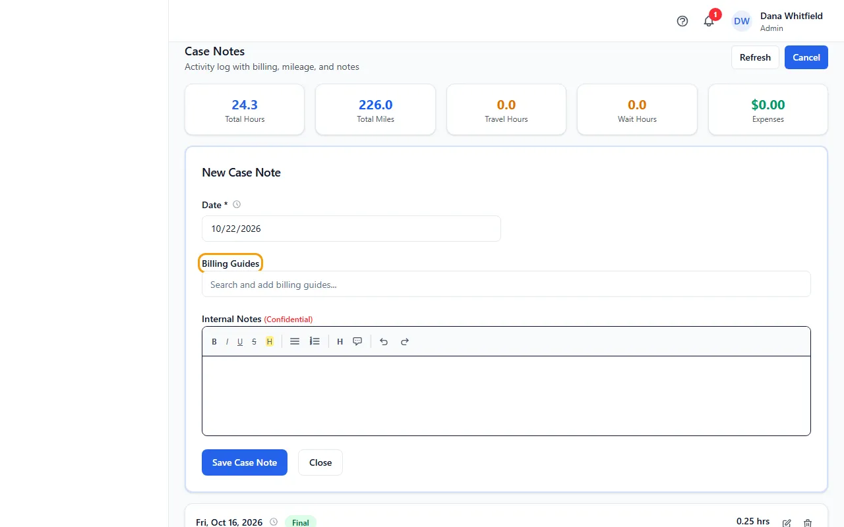The width and height of the screenshot is (844, 527).
Task: Apply italic formatting in the editor
Action: point(227,341)
